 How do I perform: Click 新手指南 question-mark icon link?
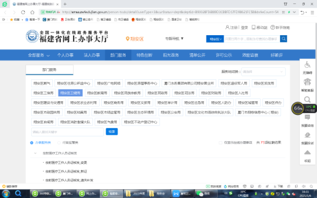coord(280,28)
